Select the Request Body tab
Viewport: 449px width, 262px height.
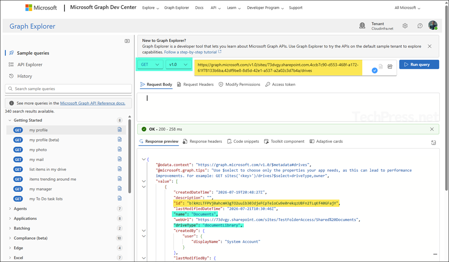(157, 85)
